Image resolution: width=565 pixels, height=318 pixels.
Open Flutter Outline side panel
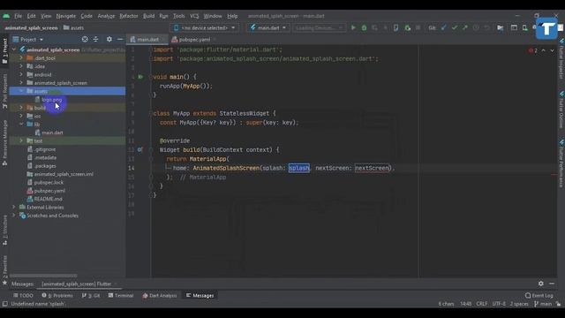561,110
